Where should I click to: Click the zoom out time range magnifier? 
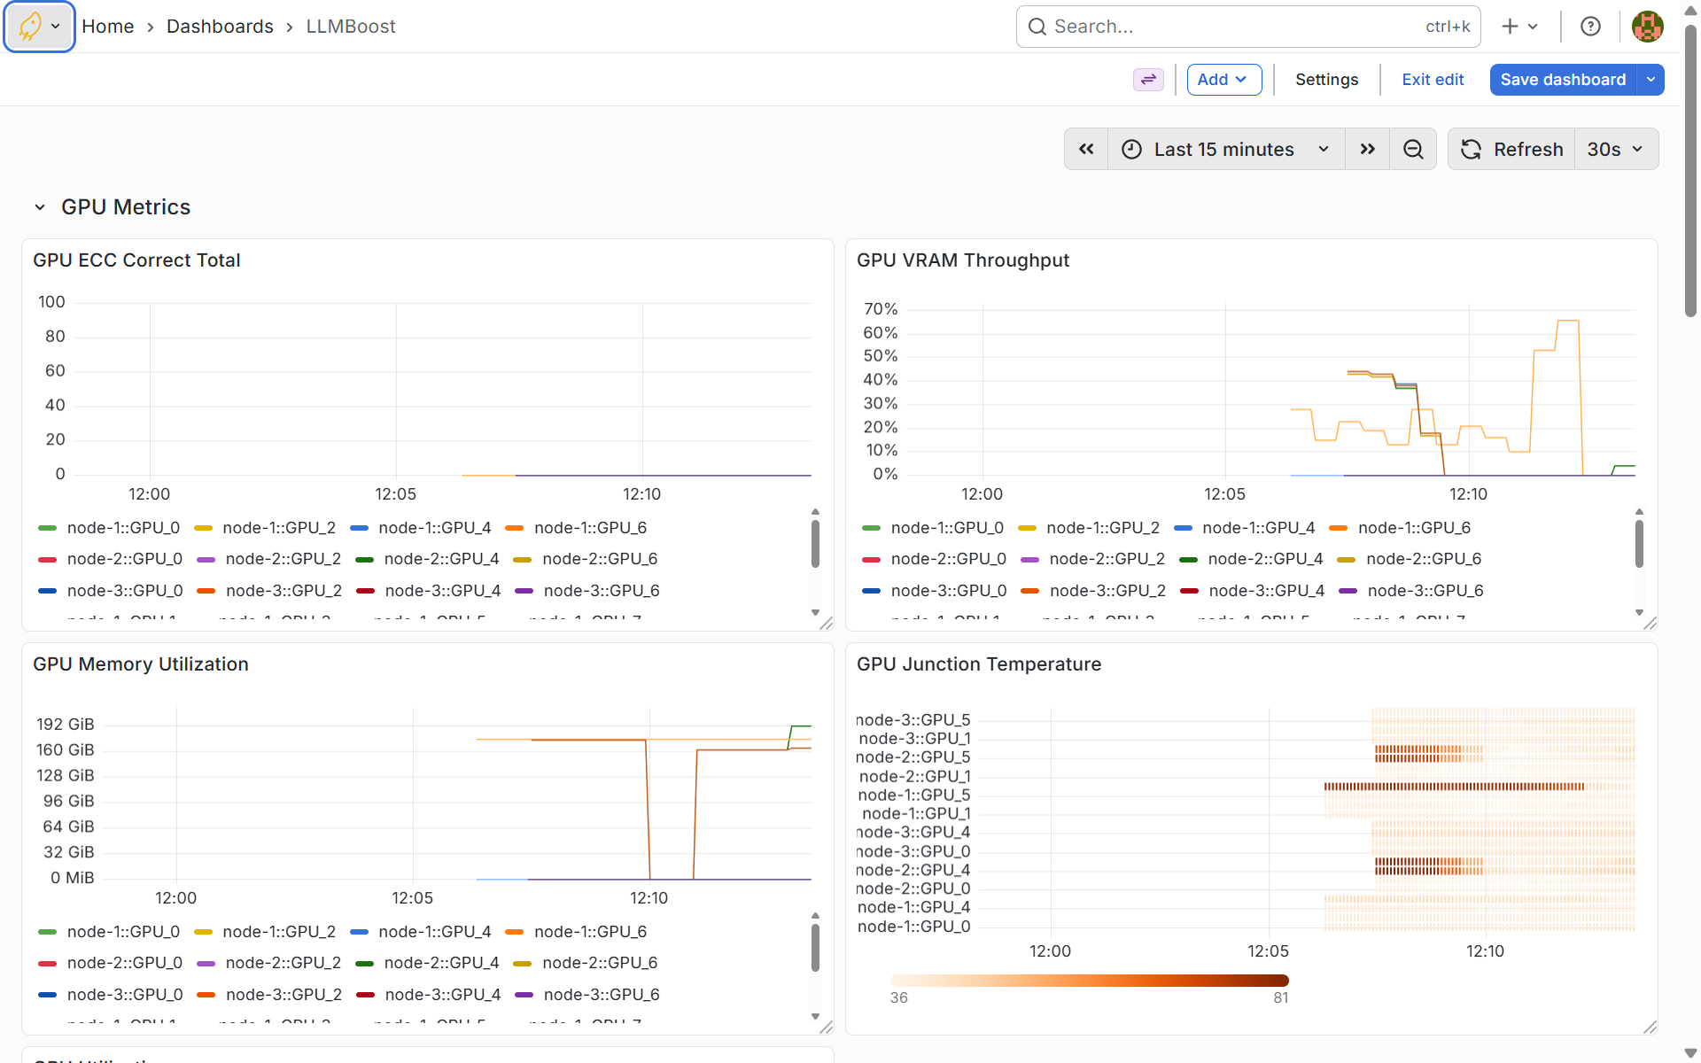1413,149
